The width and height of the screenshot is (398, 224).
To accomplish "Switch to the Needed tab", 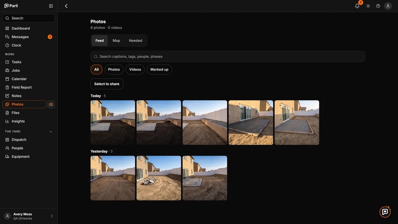I will tap(136, 40).
